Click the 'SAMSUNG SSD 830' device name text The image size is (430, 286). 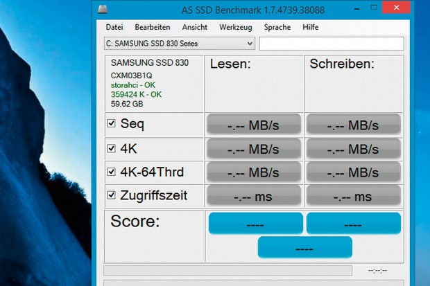[x=149, y=63]
